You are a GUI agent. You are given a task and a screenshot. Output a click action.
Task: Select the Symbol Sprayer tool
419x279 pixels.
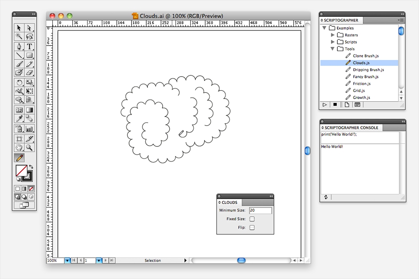tap(19, 129)
